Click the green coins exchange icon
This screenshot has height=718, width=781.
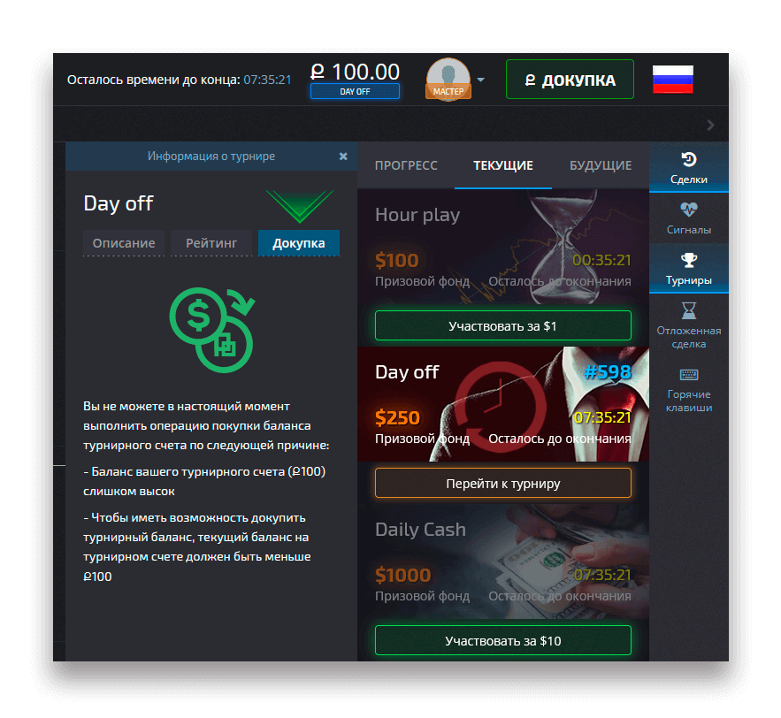tap(211, 330)
